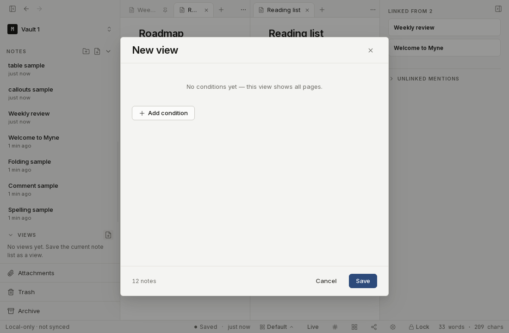509x333 pixels.
Task: Click the Local-only not synced status
Action: pos(37,327)
